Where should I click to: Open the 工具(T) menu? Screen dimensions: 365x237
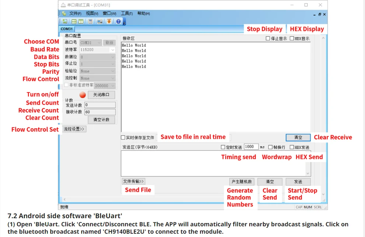(x=126, y=14)
